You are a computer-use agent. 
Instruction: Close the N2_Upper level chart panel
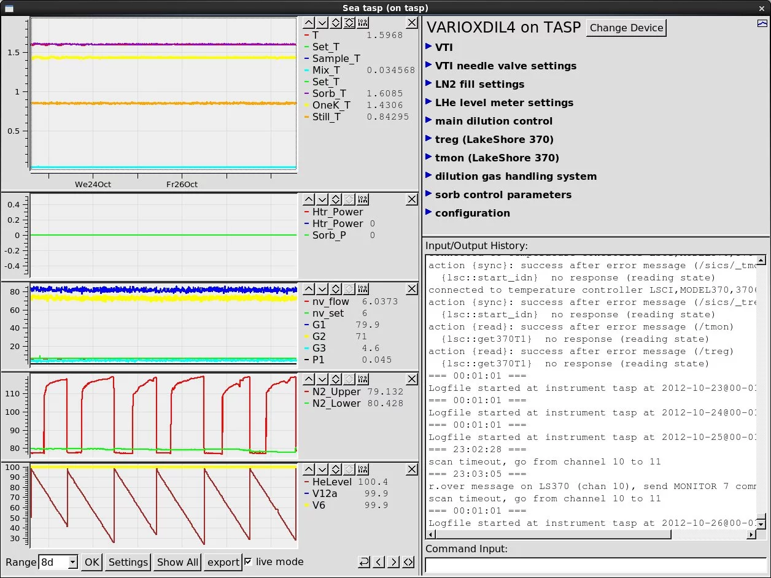(x=412, y=380)
